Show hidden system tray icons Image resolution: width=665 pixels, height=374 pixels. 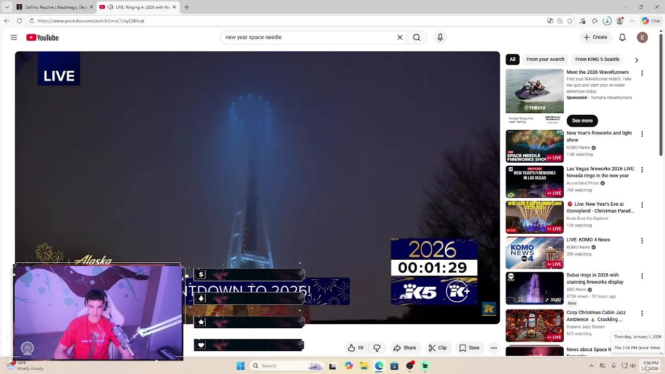(x=591, y=366)
